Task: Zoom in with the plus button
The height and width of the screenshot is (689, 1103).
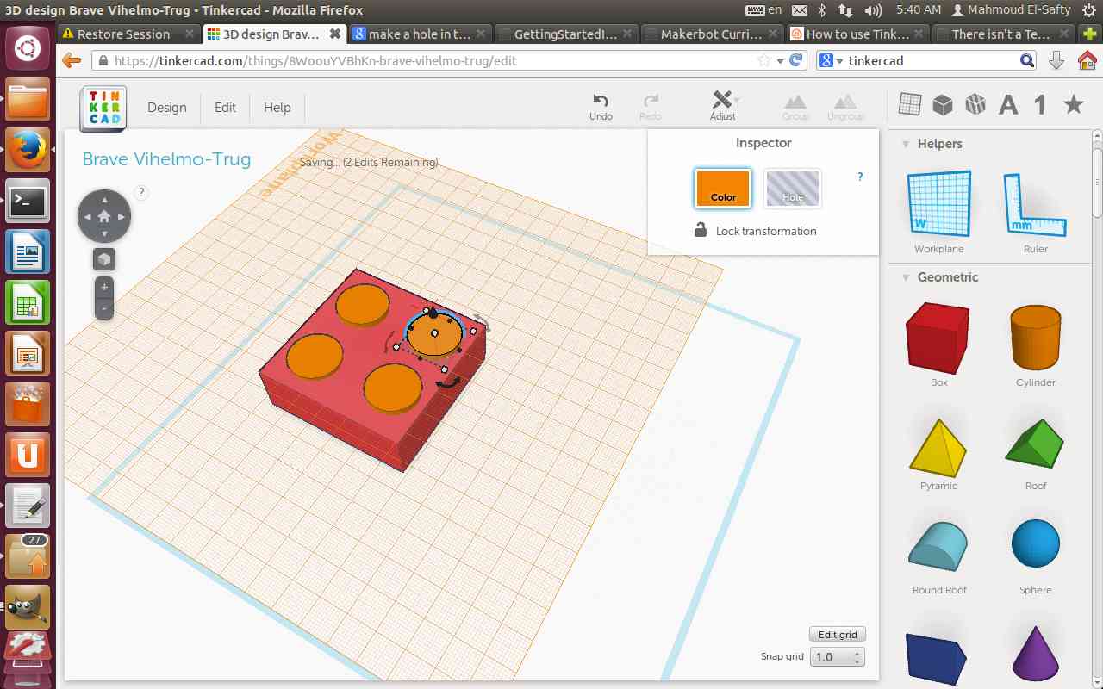Action: click(104, 287)
